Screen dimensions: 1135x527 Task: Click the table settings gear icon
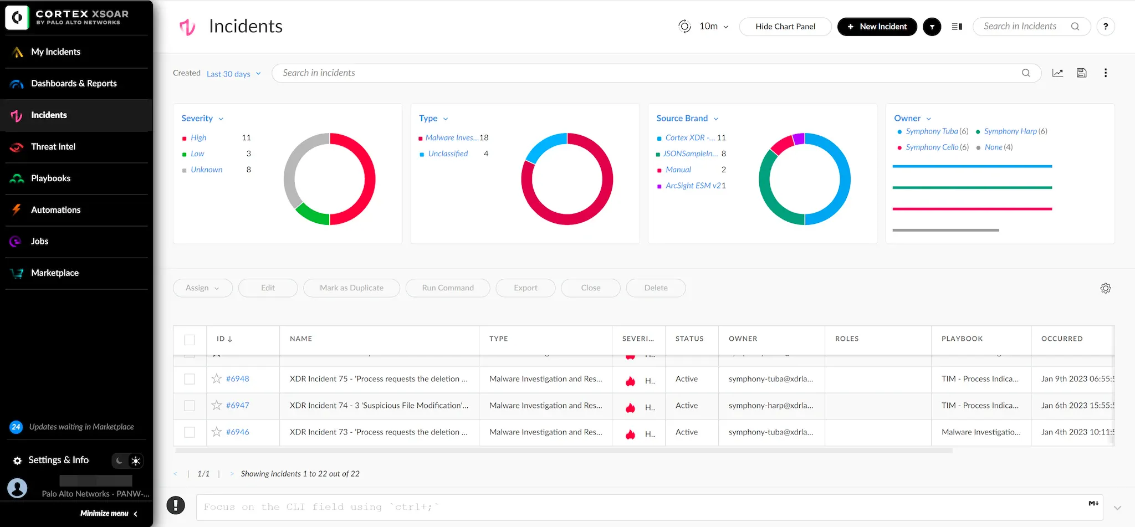(1105, 288)
